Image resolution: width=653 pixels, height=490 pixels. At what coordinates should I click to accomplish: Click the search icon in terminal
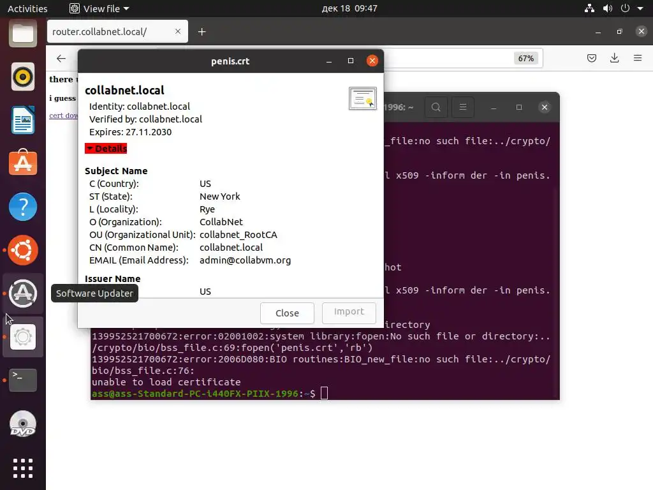(x=436, y=107)
